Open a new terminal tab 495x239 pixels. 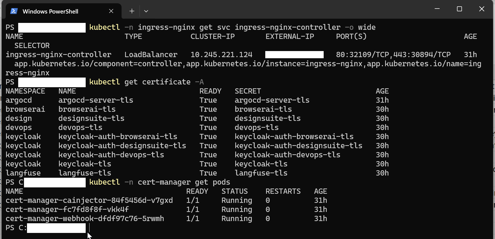click(132, 11)
